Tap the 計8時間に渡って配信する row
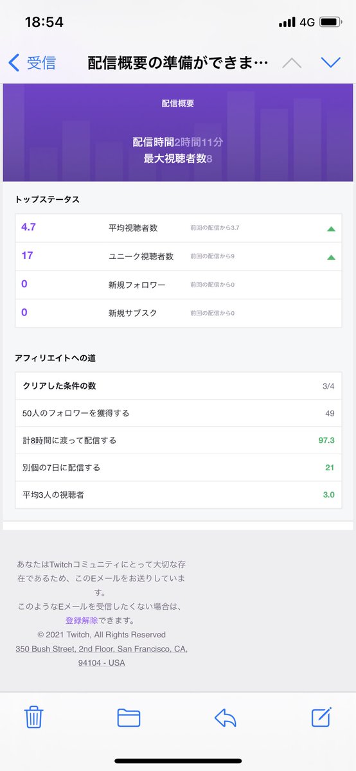The width and height of the screenshot is (356, 771). coord(179,441)
